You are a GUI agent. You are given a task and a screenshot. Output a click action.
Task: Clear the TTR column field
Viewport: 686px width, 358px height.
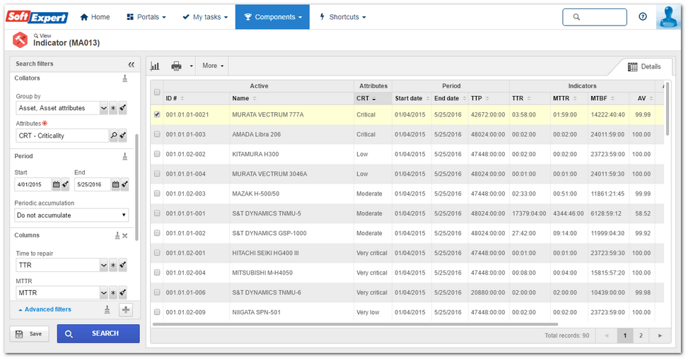click(123, 265)
